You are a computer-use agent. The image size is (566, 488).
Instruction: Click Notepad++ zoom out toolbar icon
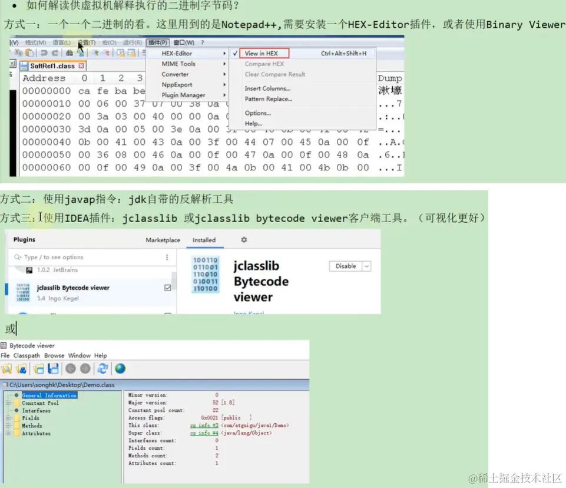pos(107,53)
